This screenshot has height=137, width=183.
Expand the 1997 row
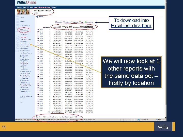pos(38,79)
